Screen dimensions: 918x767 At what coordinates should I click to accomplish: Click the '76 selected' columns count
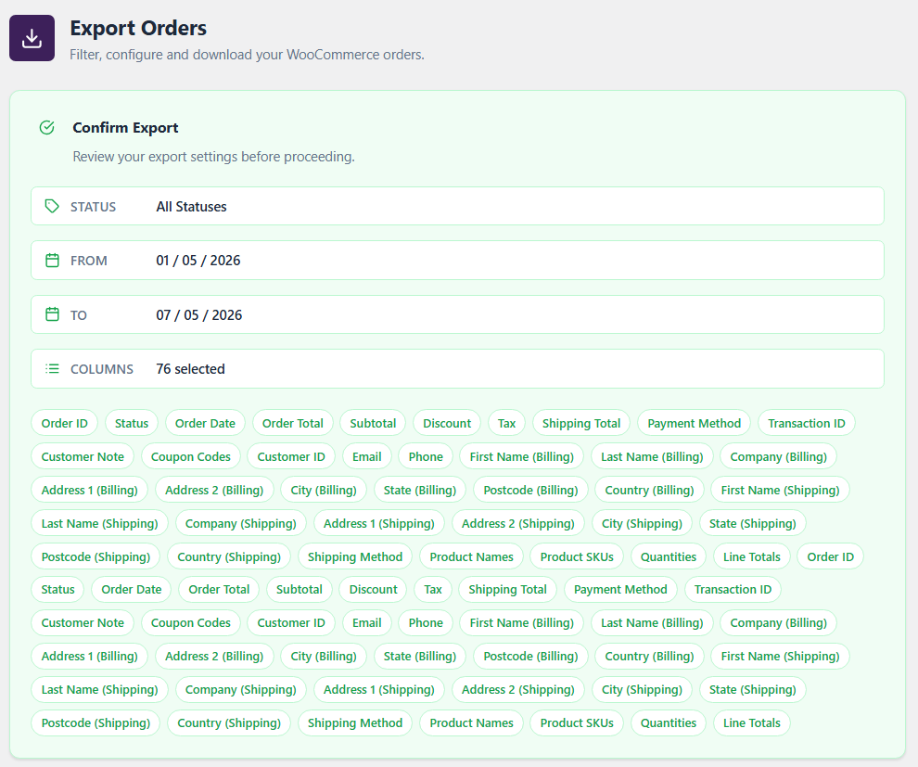190,369
